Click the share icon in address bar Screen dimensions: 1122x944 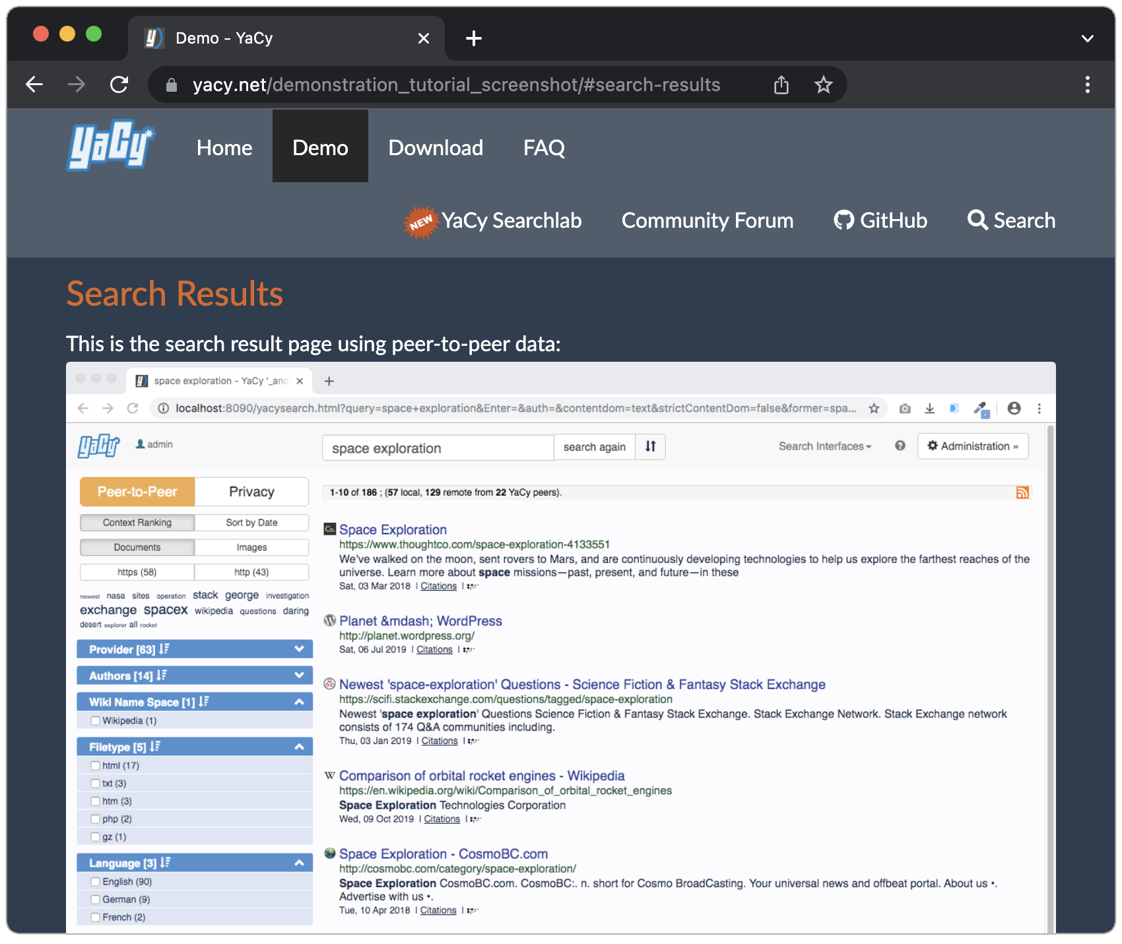pos(781,84)
